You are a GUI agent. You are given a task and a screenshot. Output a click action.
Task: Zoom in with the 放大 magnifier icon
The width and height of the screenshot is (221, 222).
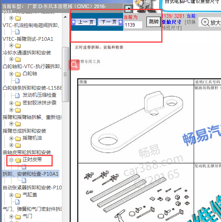pos(205,22)
